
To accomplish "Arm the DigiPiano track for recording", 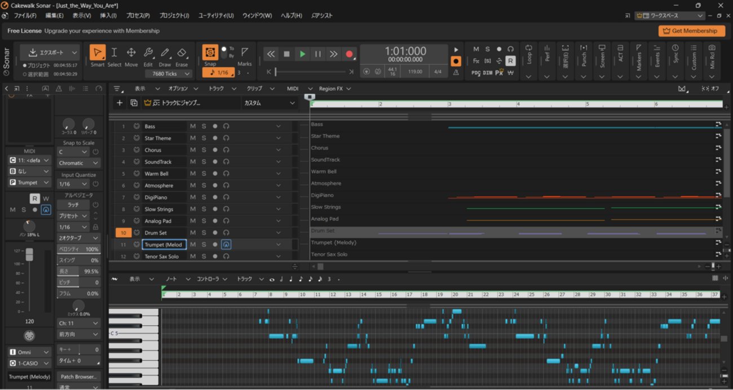I will [x=215, y=197].
